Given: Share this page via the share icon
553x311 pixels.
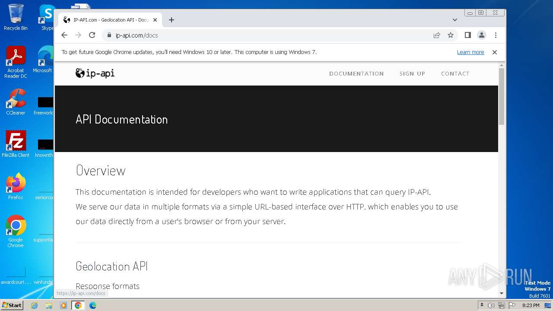Looking at the screenshot, I should (437, 35).
